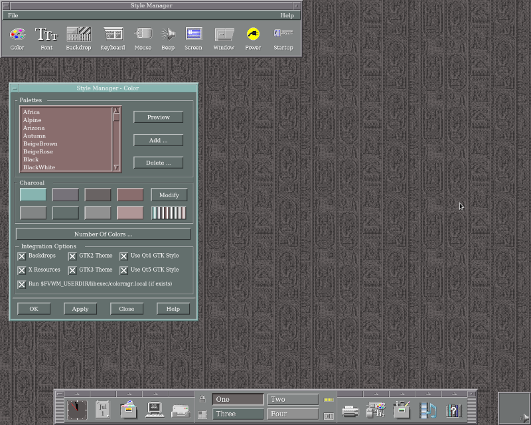Switch to workspace Four
Screen dimensions: 531x425
(x=293, y=414)
